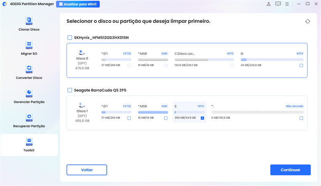This screenshot has height=186, width=321.
Task: Open the Migrar SO sidebar icon
Action: tap(29, 44)
